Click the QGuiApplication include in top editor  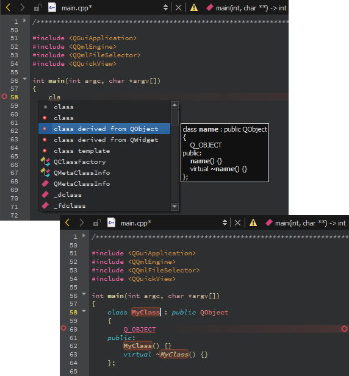click(103, 38)
